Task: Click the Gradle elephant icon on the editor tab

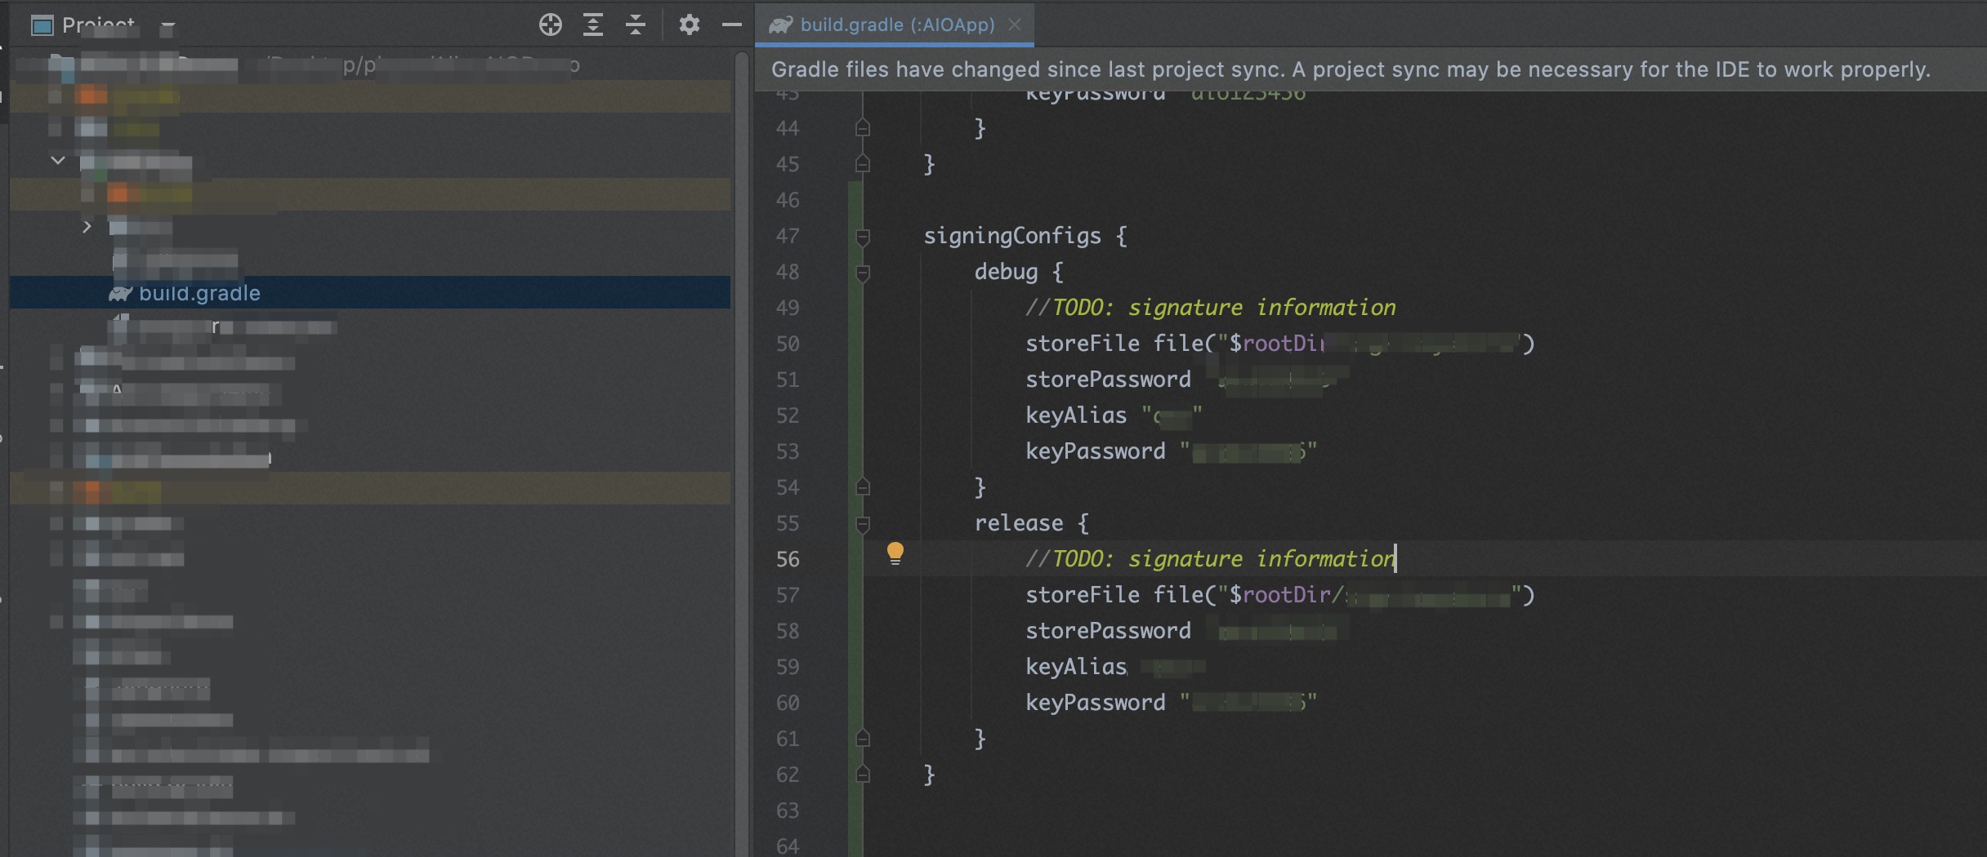Action: (782, 24)
